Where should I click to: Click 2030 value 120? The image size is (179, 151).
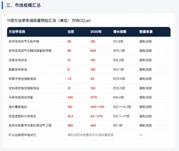tap(93, 41)
